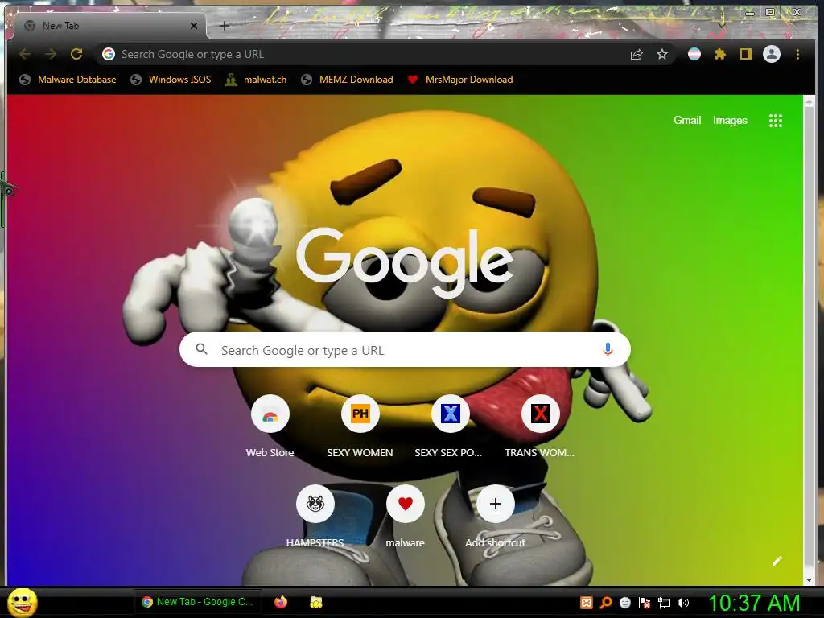Open the Action Center flag tray icon

[x=645, y=603]
